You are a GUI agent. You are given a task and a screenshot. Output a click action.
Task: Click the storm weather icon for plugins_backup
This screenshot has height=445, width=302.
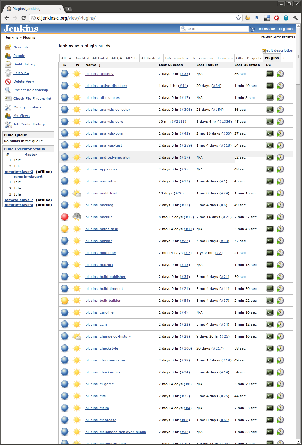[x=77, y=217]
